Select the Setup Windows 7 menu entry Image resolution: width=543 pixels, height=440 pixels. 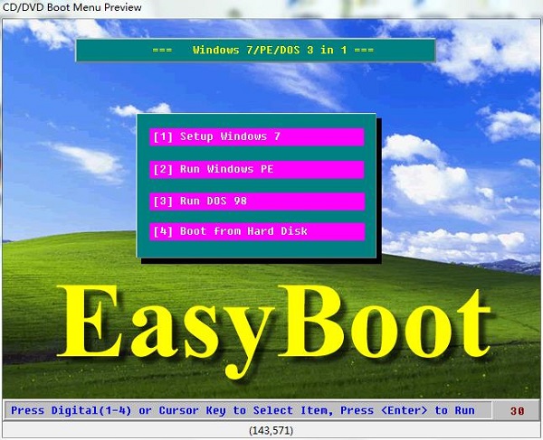click(x=257, y=136)
